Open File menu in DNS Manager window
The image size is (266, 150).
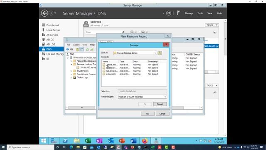pos(69,45)
